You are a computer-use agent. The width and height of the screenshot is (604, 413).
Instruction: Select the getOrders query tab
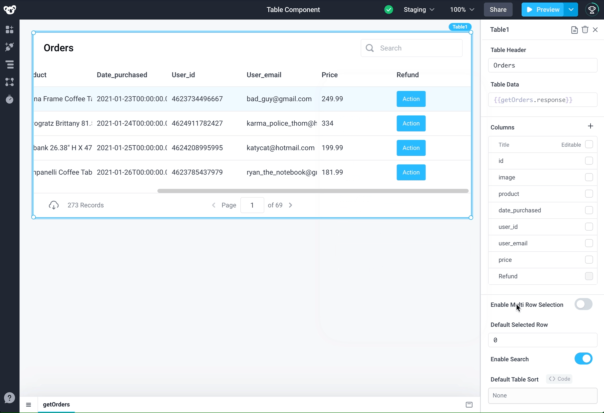pyautogui.click(x=56, y=404)
